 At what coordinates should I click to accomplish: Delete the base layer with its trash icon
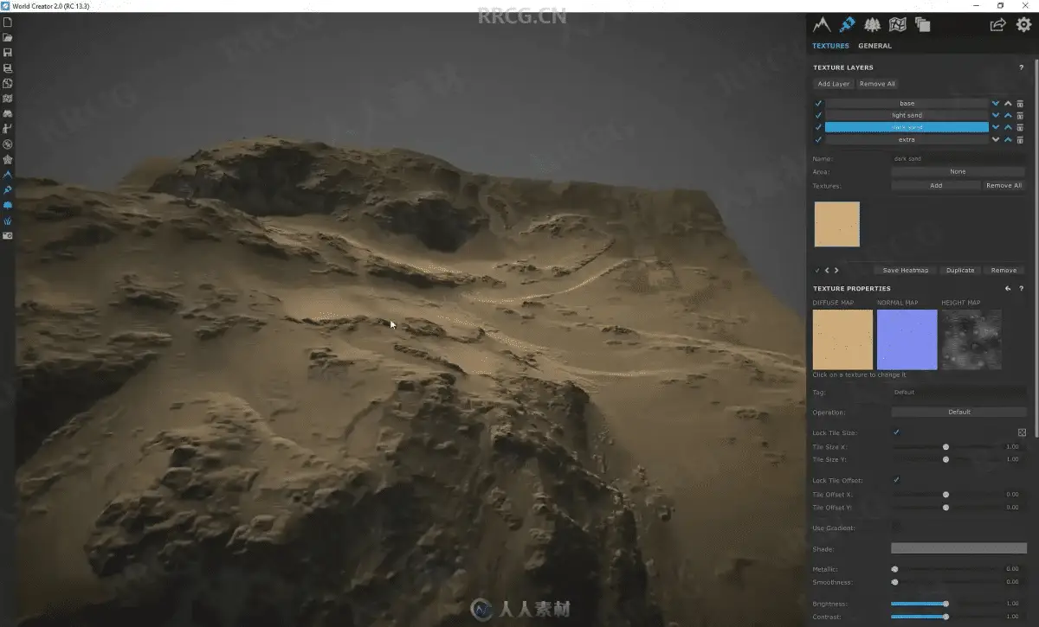[x=1020, y=103]
